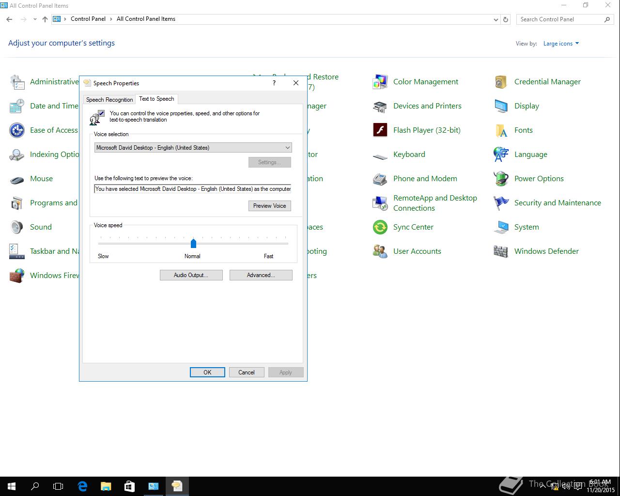Open the Windows Start menu
620x496 pixels.
pyautogui.click(x=12, y=486)
